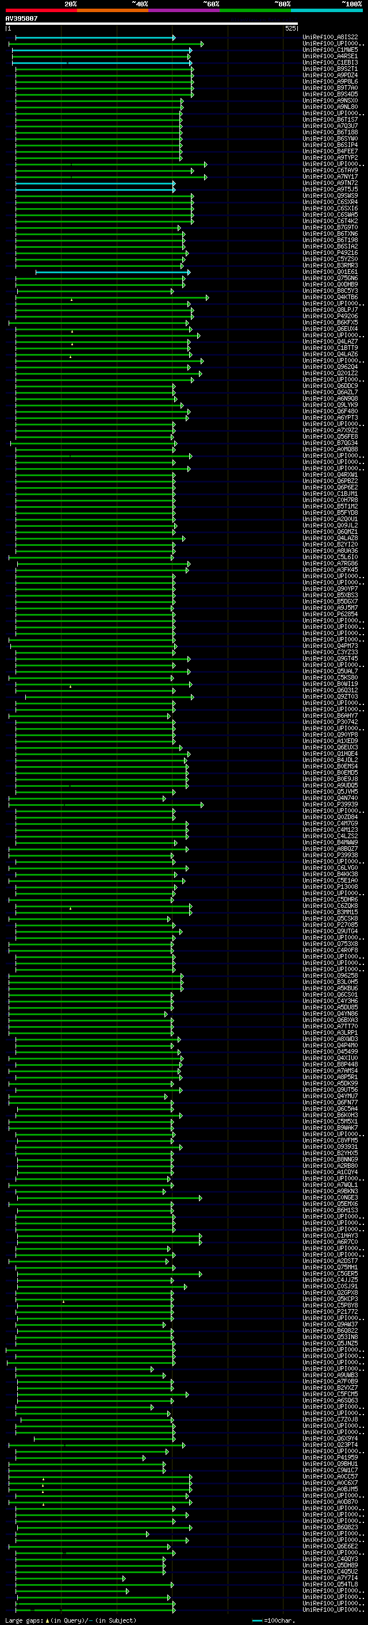This screenshot has width=368, height=1625.
Task: Select hit UniRef100_C1EBI3
Action: (330, 62)
